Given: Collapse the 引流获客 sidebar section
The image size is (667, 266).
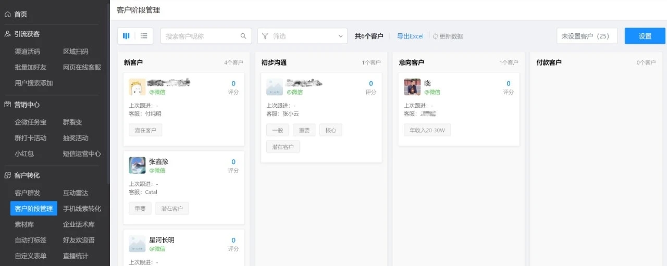Looking at the screenshot, I should [27, 34].
